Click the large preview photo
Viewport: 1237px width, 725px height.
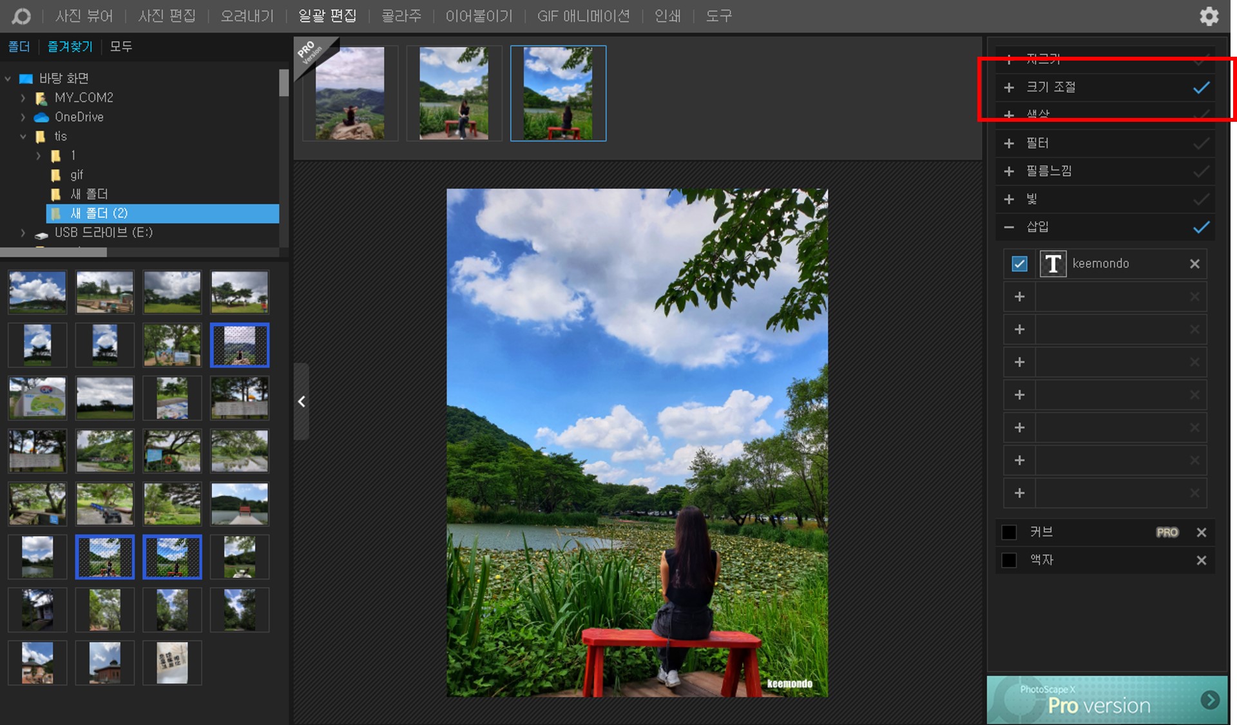pyautogui.click(x=637, y=443)
